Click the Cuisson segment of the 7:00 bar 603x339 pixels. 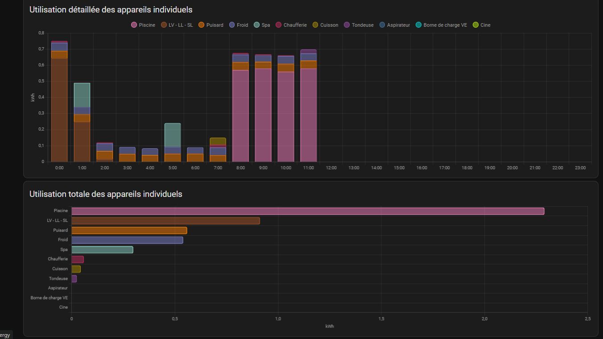click(x=218, y=141)
